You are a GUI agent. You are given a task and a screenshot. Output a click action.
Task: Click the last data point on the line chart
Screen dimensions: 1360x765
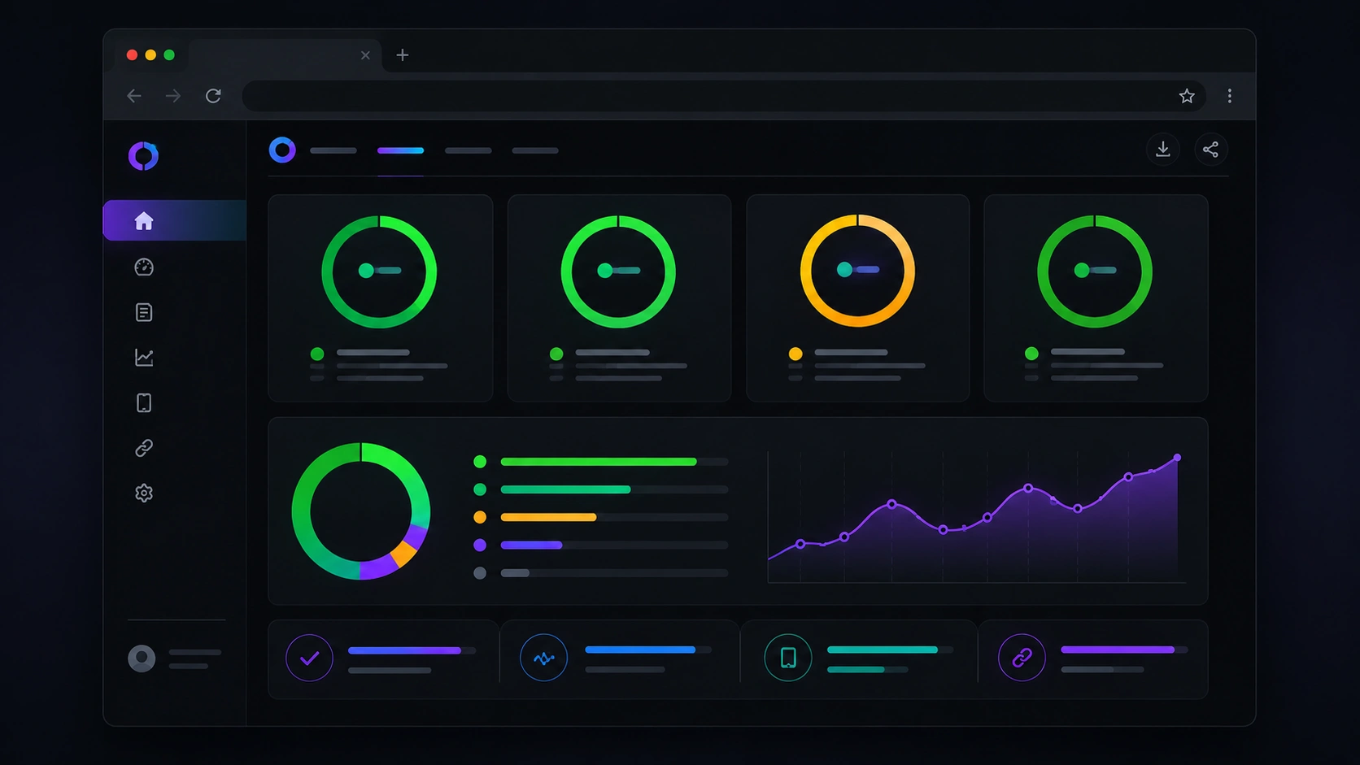pos(1177,458)
